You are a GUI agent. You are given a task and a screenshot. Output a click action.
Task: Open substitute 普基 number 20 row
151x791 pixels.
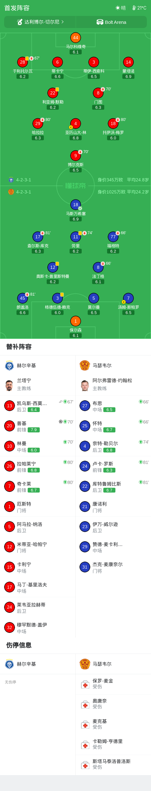[38, 426]
